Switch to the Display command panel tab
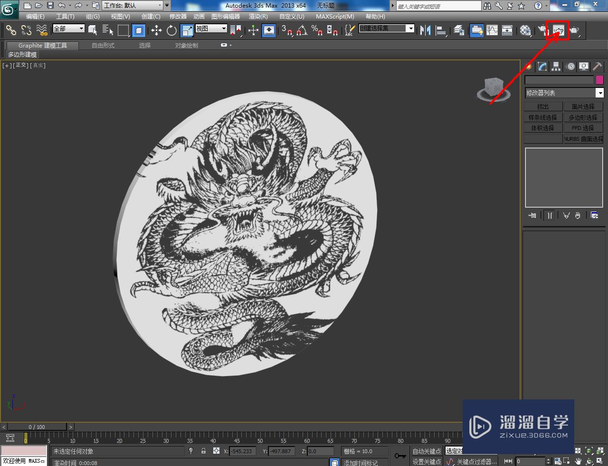 coord(584,67)
